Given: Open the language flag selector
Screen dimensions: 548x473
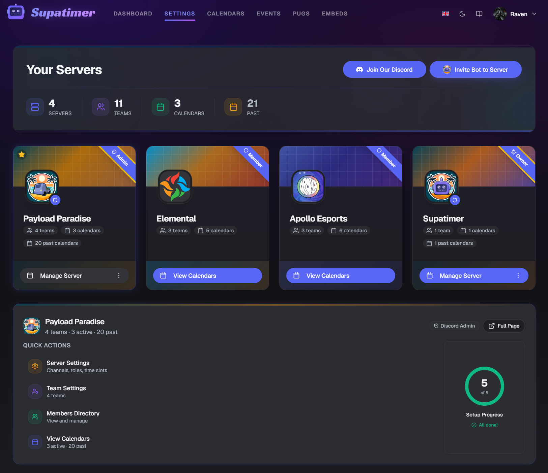Looking at the screenshot, I should click(x=445, y=14).
